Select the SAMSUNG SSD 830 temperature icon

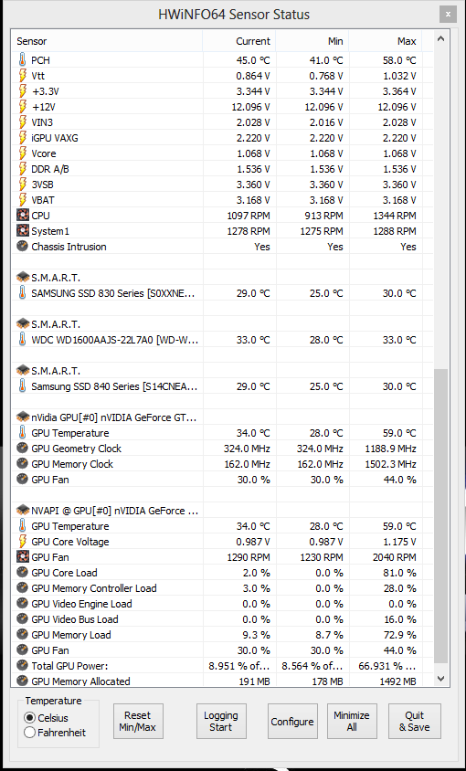(x=22, y=293)
